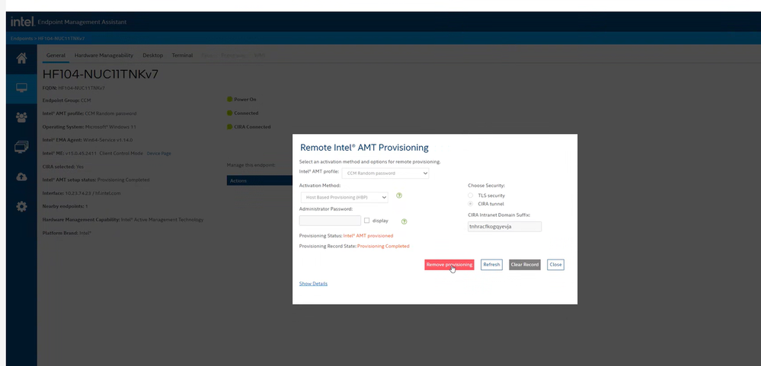The width and height of the screenshot is (761, 366).
Task: Switch to the Terminal tab
Action: pyautogui.click(x=182, y=56)
